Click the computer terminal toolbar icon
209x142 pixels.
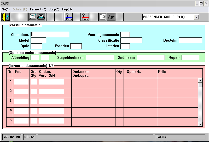(32, 17)
